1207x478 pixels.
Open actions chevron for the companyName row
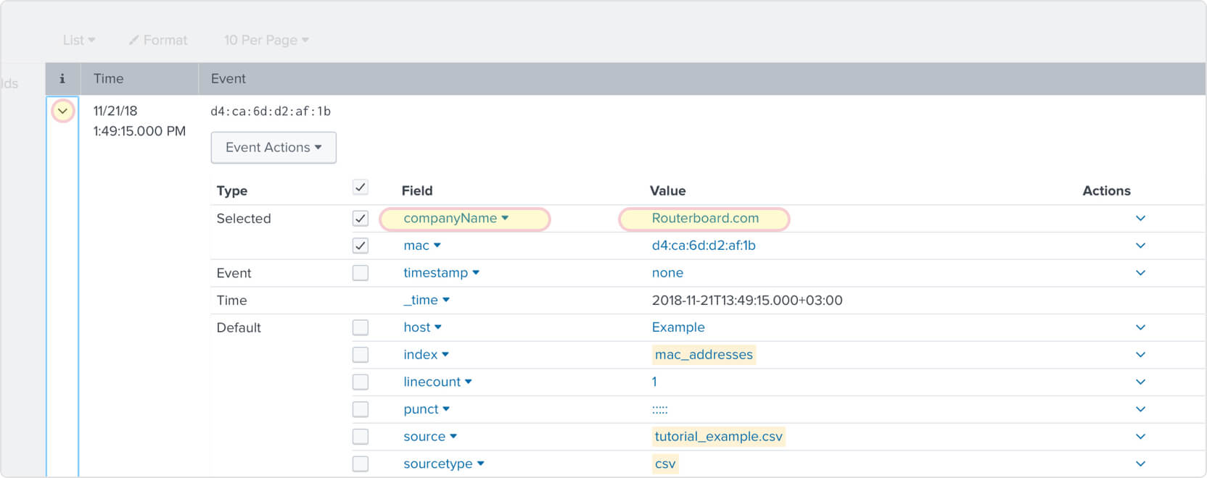(x=1140, y=219)
